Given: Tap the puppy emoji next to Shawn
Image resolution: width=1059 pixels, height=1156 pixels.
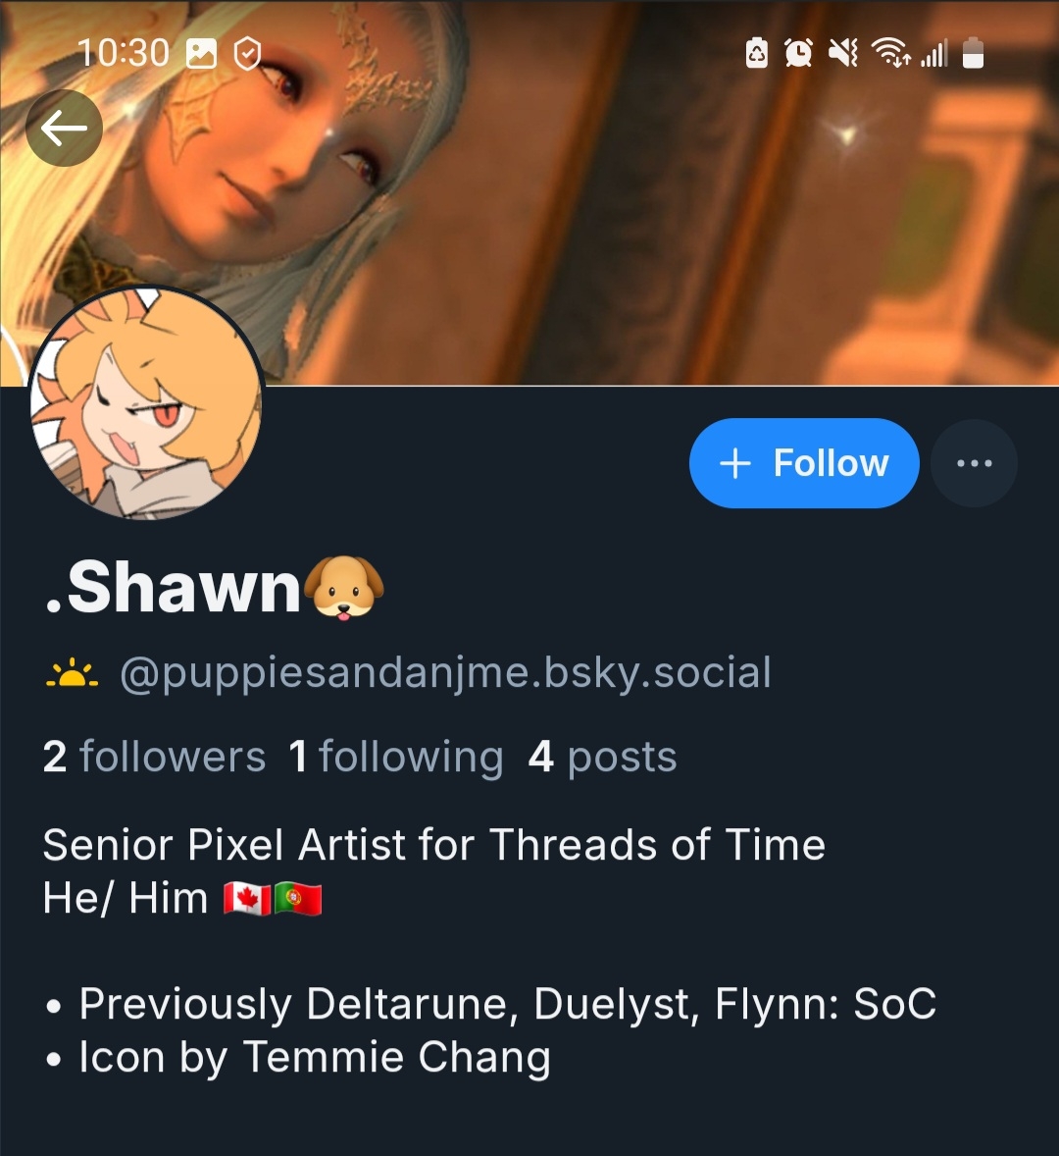Looking at the screenshot, I should coord(344,588).
